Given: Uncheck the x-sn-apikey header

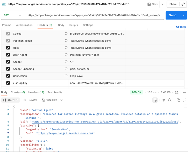Looking at the screenshot, I should (8, 83).
